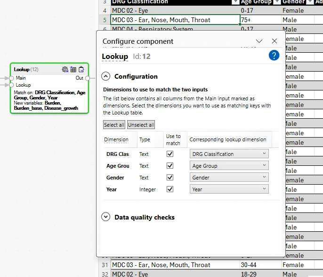Screen dimensions: 323x277
Task: Select the '18-29' age group cell in row 32
Action: click(x=261, y=274)
